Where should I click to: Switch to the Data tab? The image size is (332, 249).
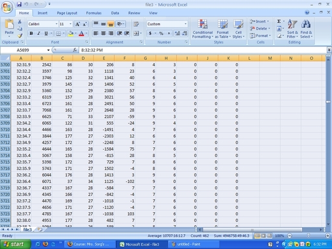point(115,13)
